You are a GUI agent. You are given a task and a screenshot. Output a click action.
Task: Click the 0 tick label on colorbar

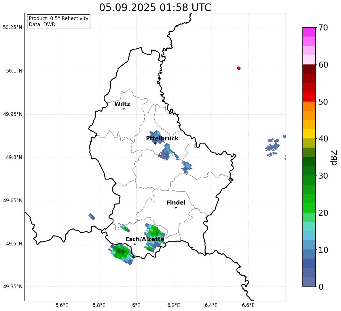(321, 287)
